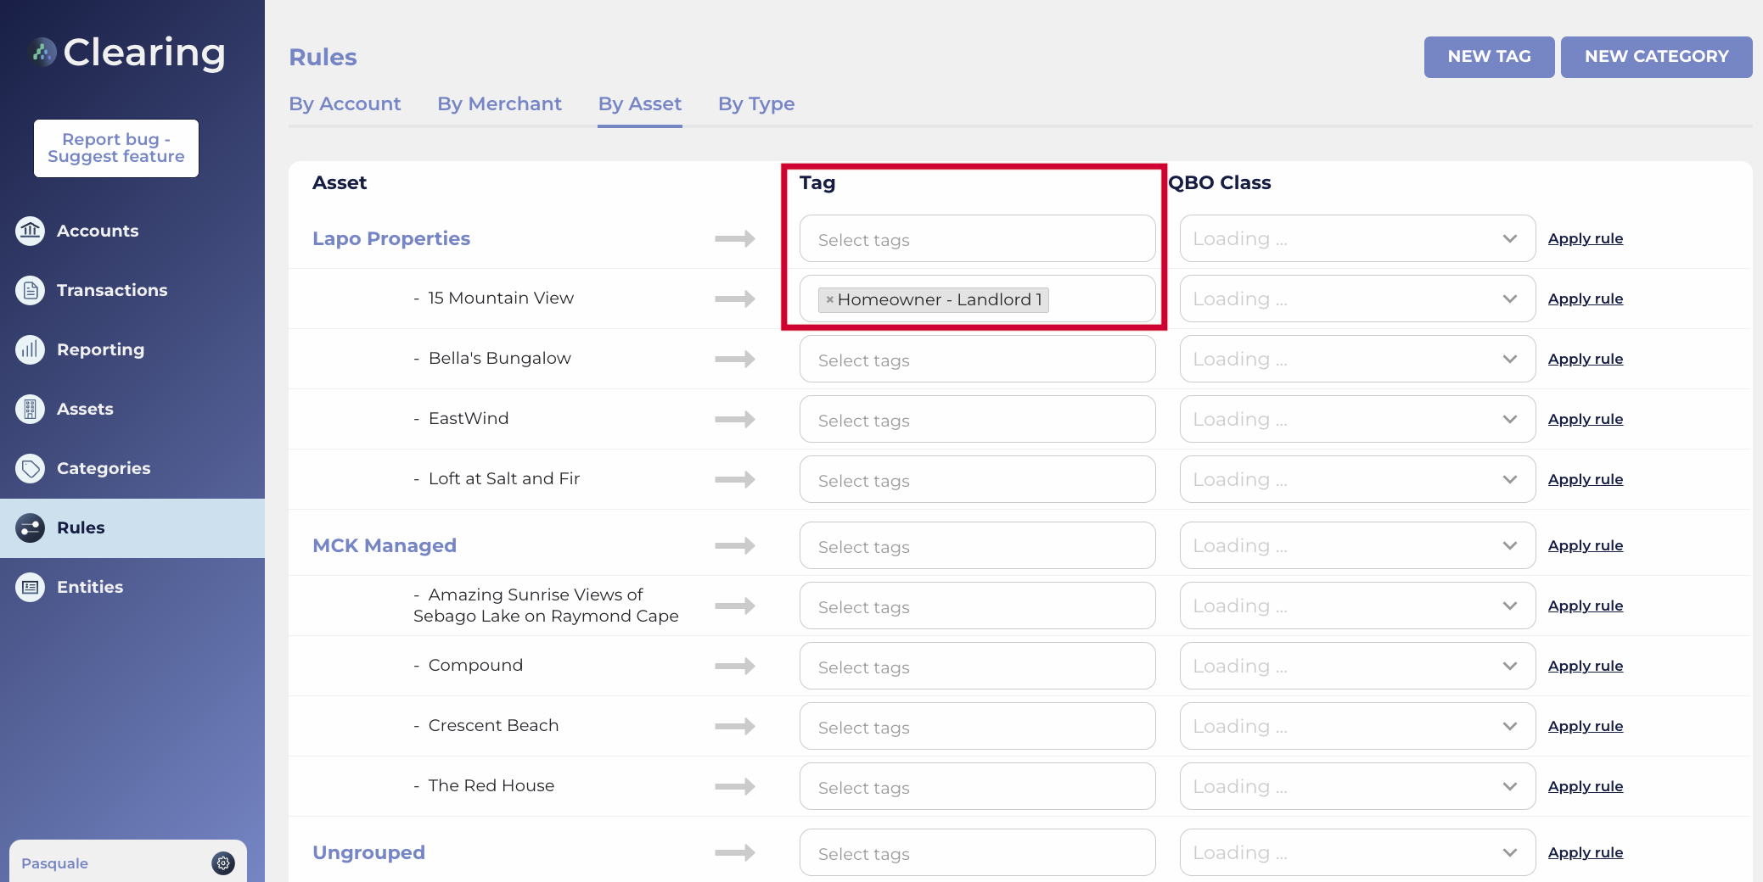Click Select tags field for Bella's Bungalow

click(x=977, y=359)
